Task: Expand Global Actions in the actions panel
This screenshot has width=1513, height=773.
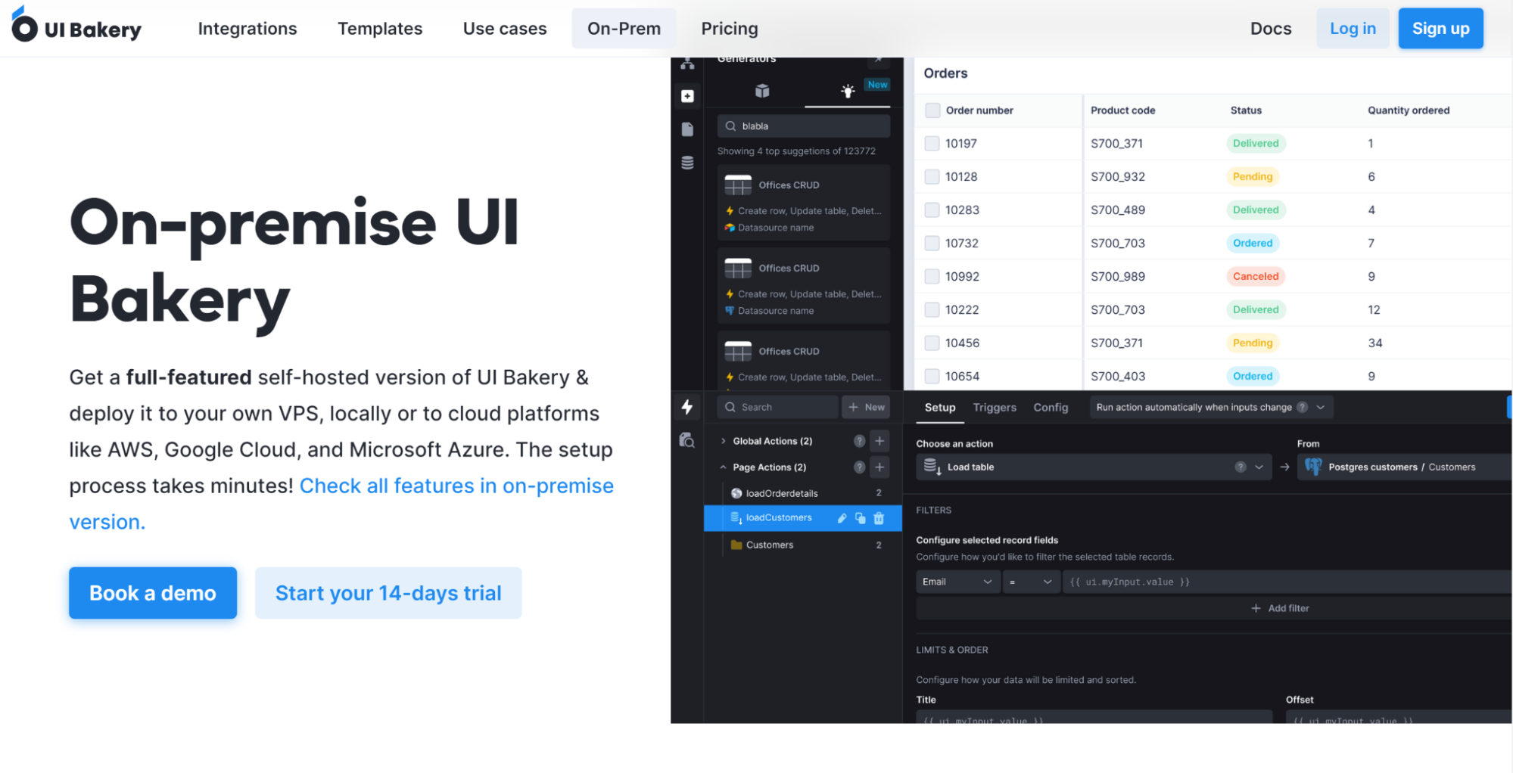Action: (723, 440)
